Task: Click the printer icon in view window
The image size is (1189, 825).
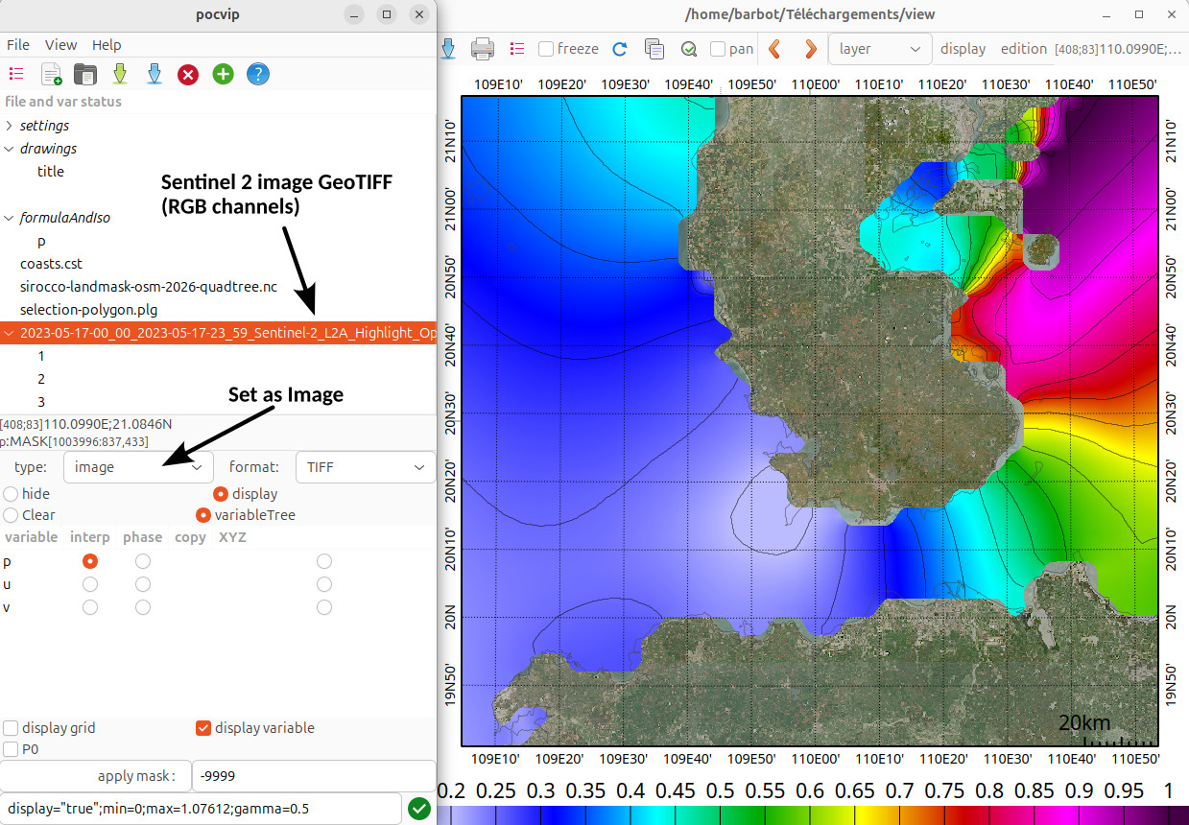Action: [482, 49]
